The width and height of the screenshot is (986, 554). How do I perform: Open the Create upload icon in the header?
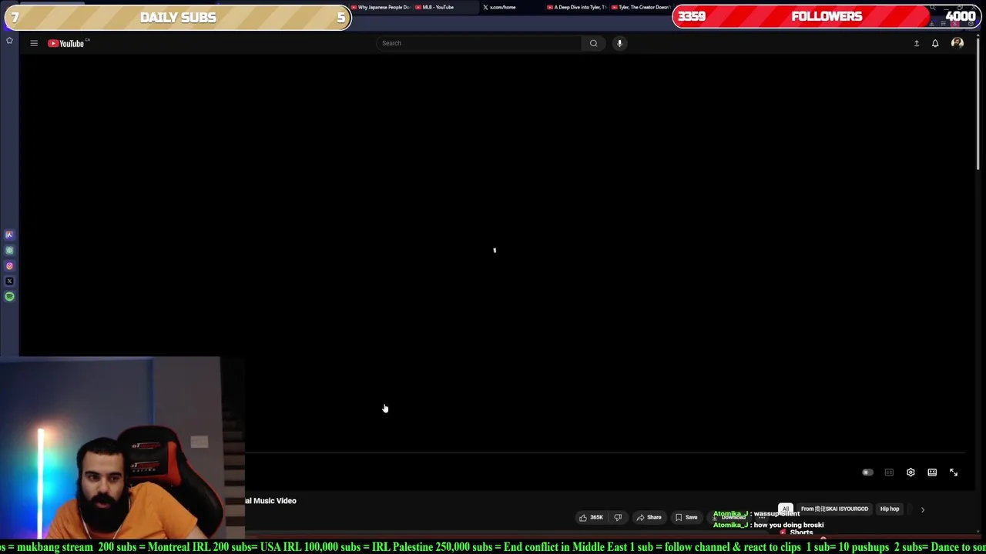point(917,43)
